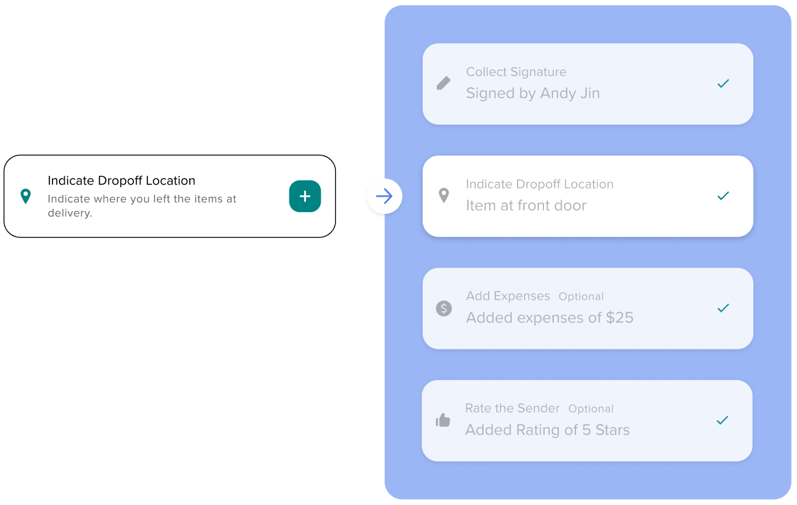Click the thumbs-up Rate the Sender icon
Screen dimensions: 797x505
(x=443, y=420)
